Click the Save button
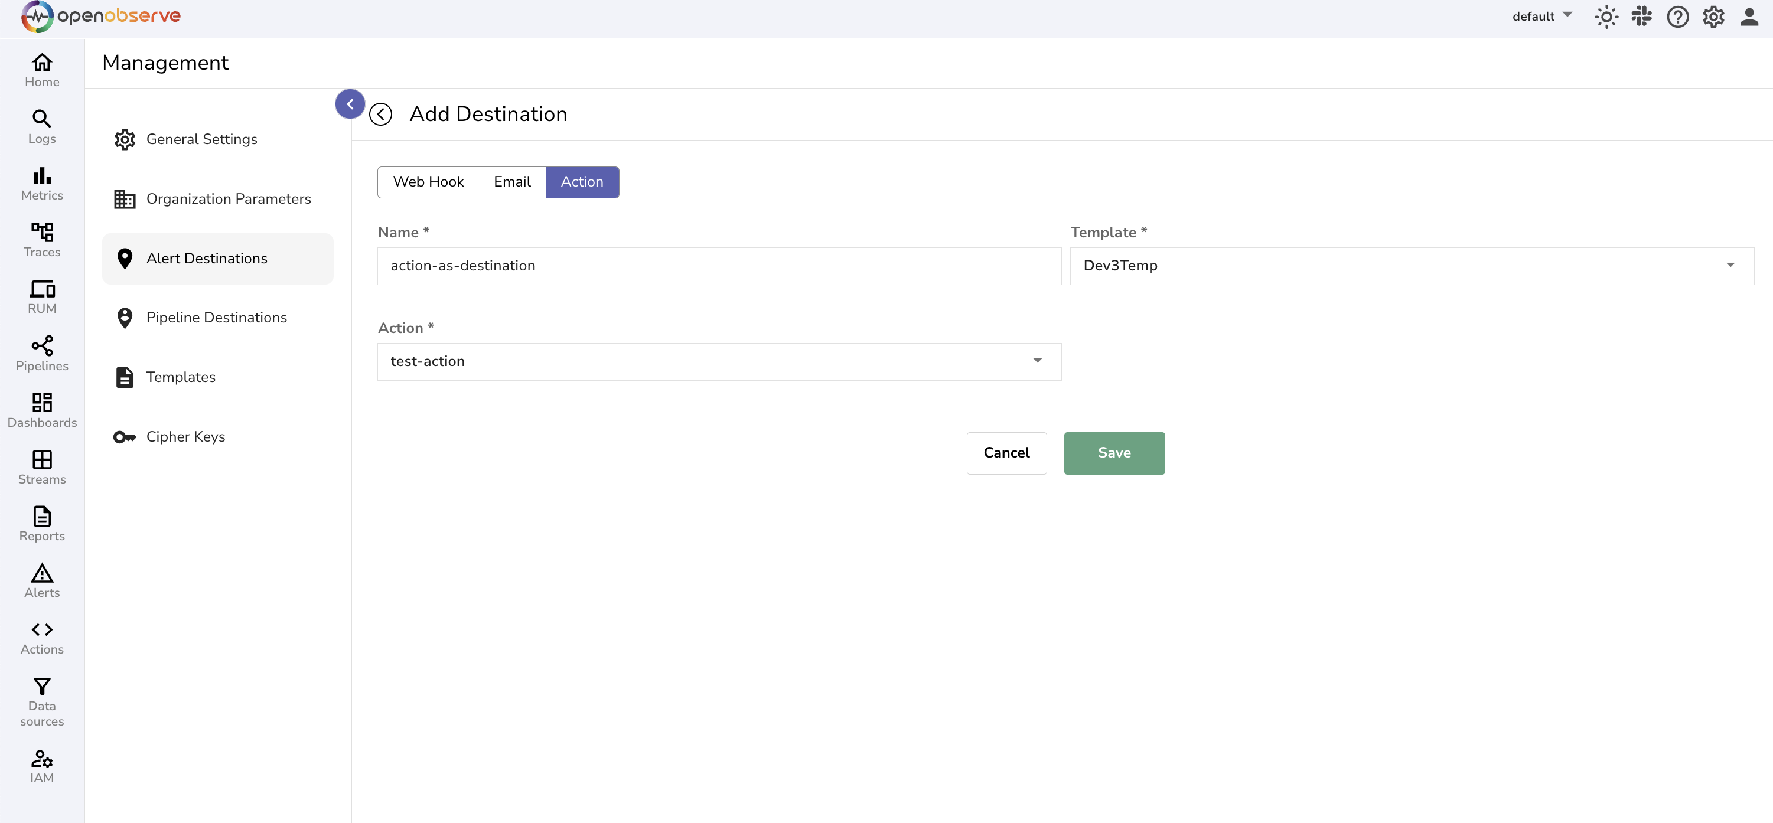The width and height of the screenshot is (1773, 823). [x=1114, y=453]
